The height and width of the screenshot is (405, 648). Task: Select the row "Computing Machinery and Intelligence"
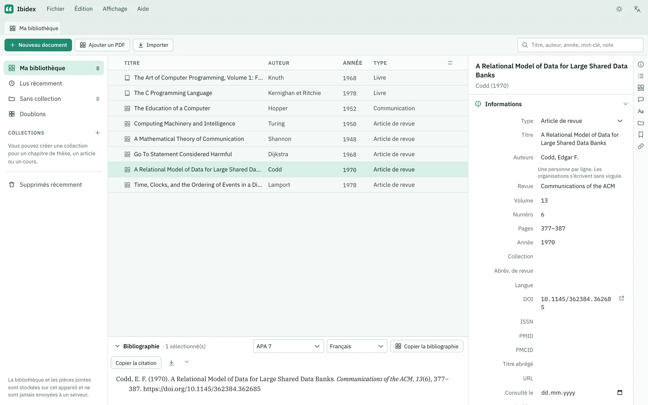[x=288, y=124]
